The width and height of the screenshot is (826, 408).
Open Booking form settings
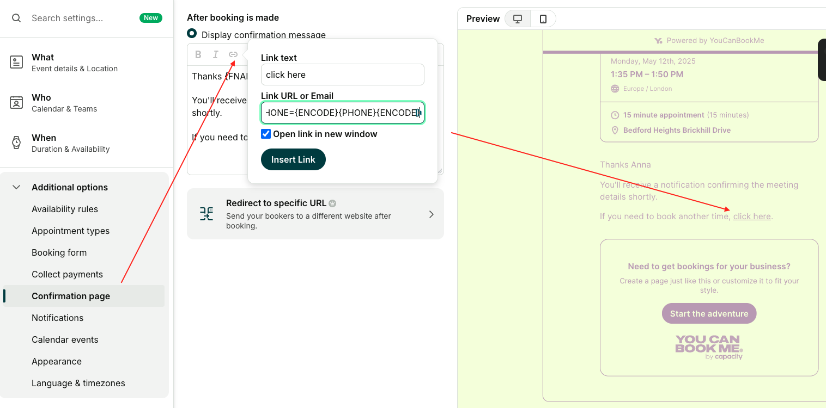click(59, 252)
